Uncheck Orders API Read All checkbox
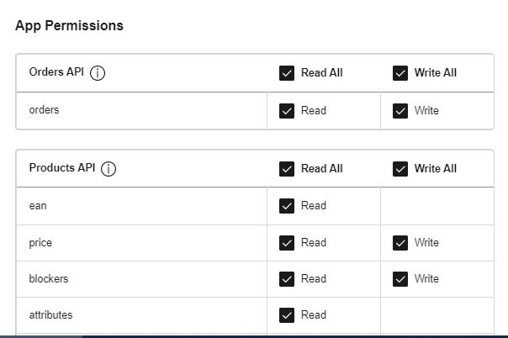 [x=287, y=73]
